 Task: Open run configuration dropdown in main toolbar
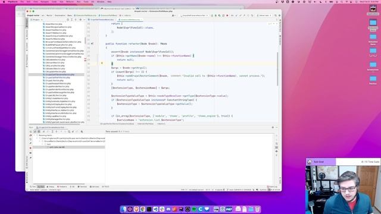point(194,15)
